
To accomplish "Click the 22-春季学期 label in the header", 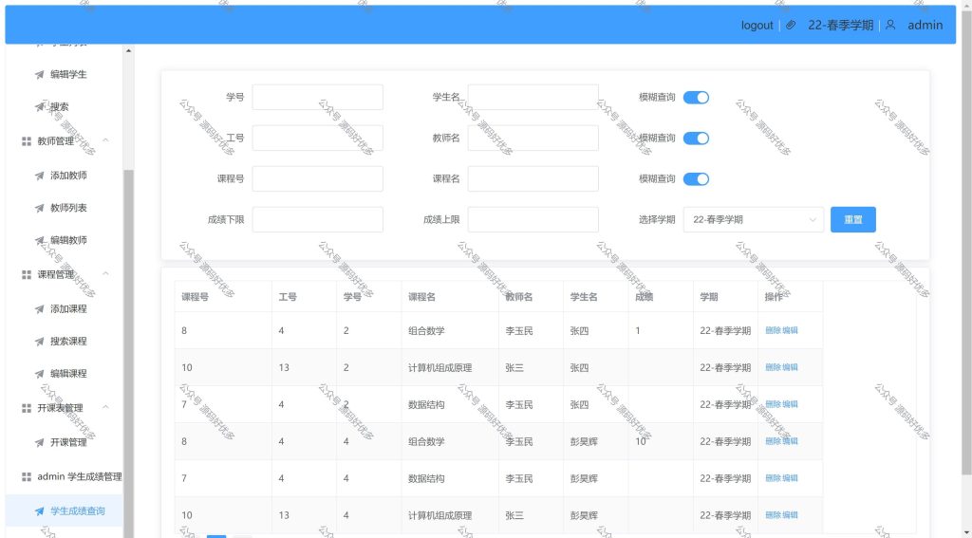I will coord(841,26).
